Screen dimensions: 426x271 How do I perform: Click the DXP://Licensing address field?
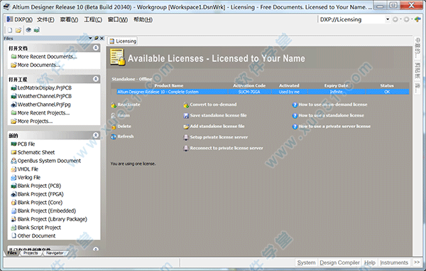tap(352, 20)
